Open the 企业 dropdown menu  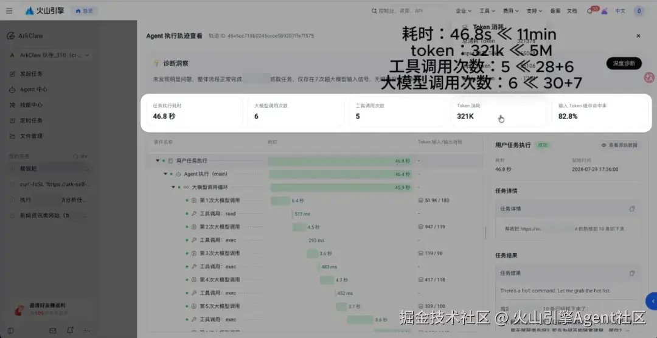(464, 11)
